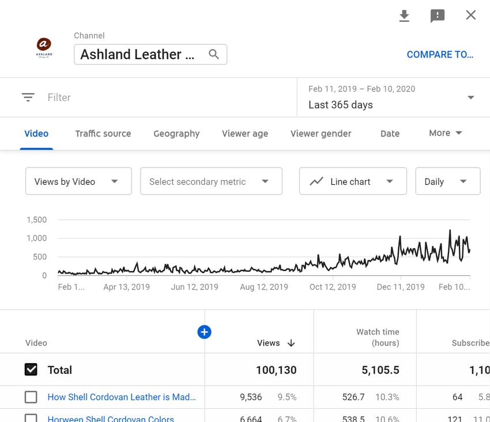
Task: Switch to the Video tab
Action: pyautogui.click(x=36, y=134)
